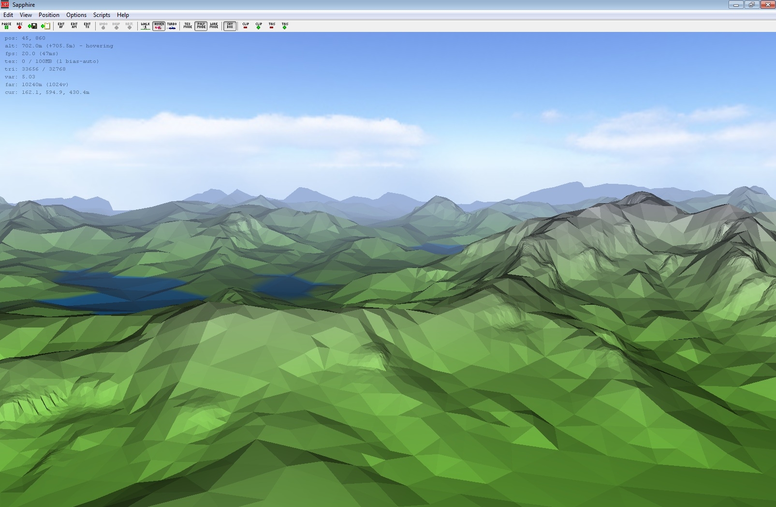Start recording with the REC button
Screen dimensions: 776x507
pos(19,26)
